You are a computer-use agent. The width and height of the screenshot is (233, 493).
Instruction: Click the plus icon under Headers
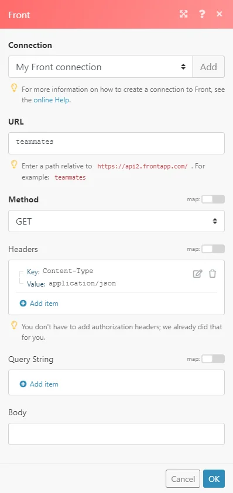[23, 304]
